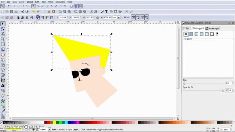Choose Radial gradient paint button
The width and height of the screenshot is (235, 132).
tap(202, 34)
